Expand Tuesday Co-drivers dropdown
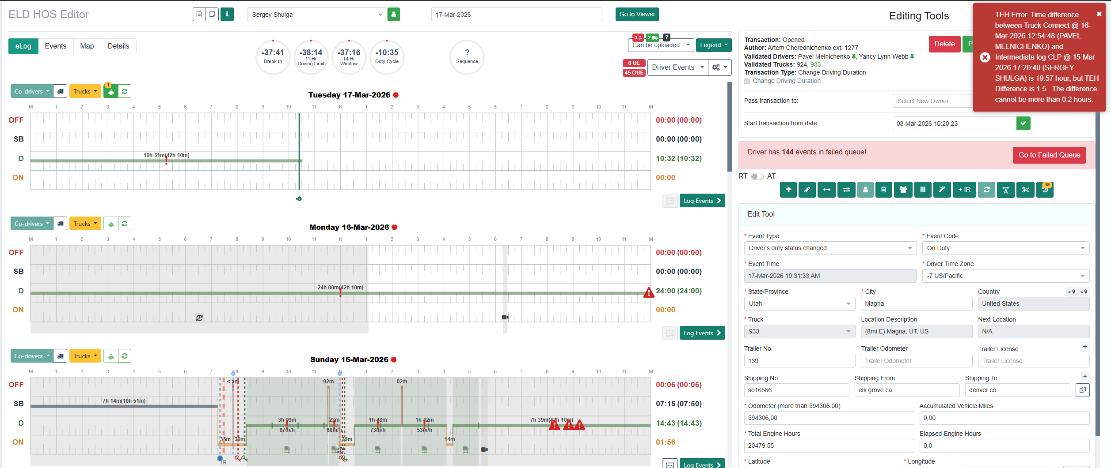 [32, 91]
